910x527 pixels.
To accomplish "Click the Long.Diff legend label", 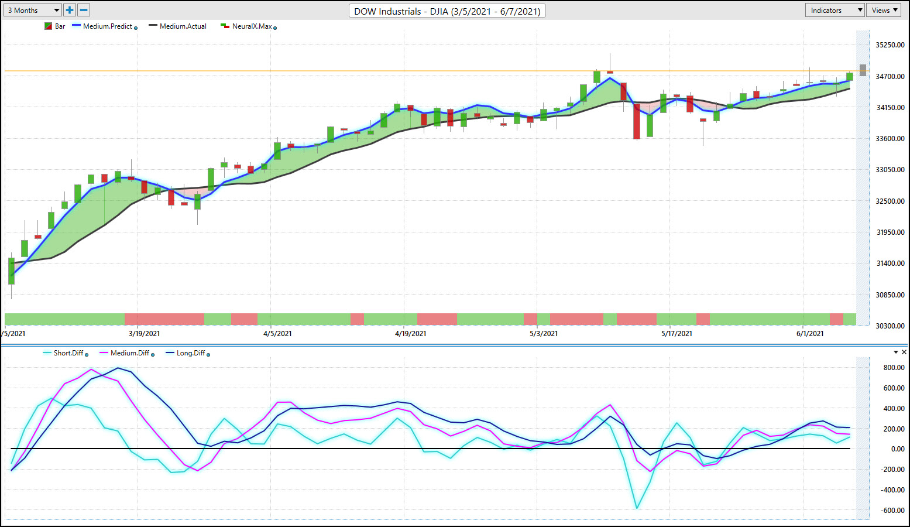I will (191, 353).
